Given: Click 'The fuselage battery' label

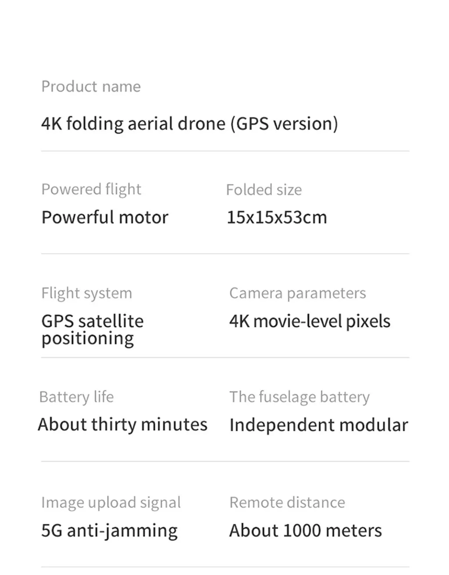Looking at the screenshot, I should [299, 397].
